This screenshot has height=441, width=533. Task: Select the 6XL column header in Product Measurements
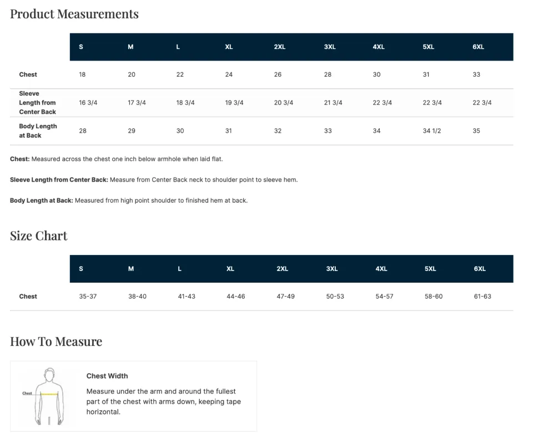coord(478,47)
